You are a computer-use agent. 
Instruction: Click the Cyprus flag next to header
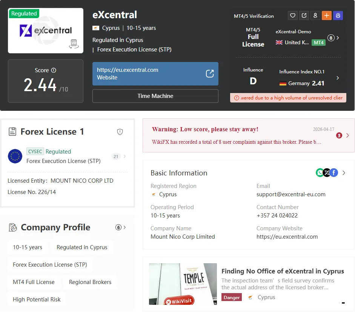(x=96, y=28)
